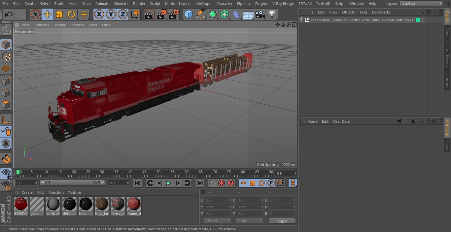Add a Cube primitive object
Viewport: 451px width, 232px height.
click(189, 14)
